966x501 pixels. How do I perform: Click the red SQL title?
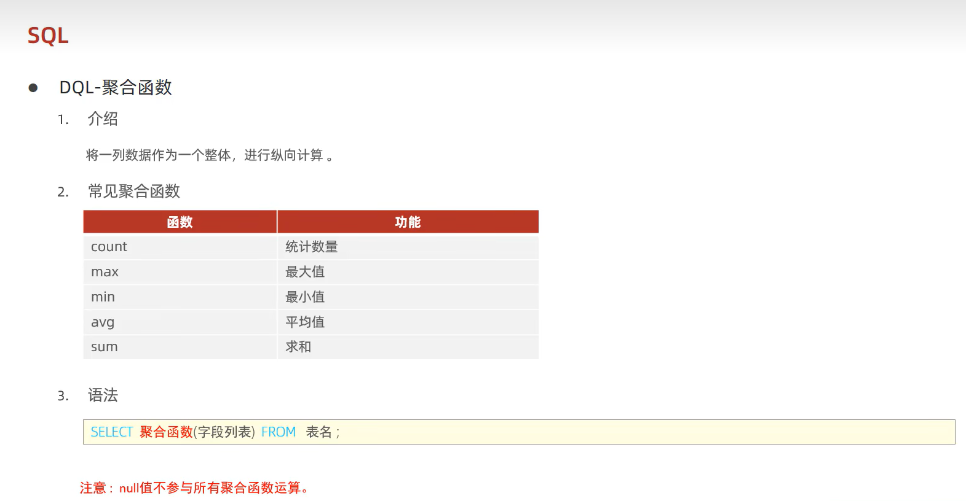48,36
